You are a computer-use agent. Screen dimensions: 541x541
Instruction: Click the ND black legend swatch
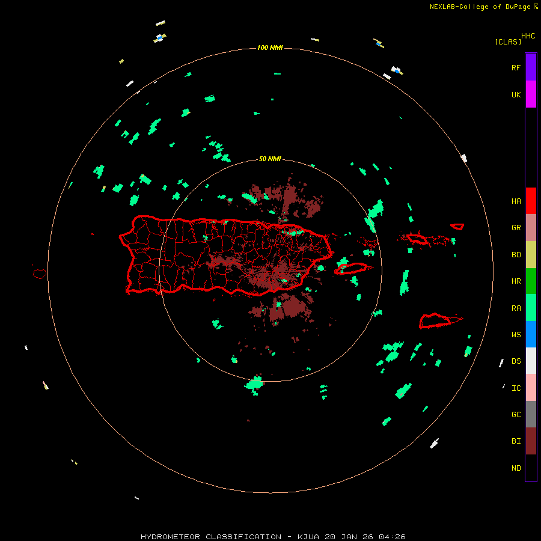click(x=531, y=468)
